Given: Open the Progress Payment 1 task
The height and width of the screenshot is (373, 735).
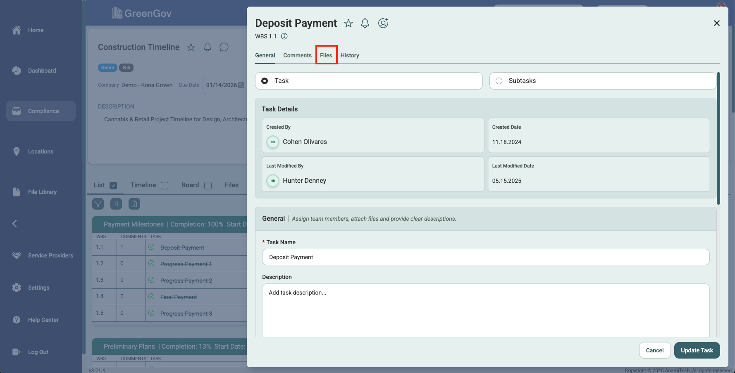Looking at the screenshot, I should point(186,264).
